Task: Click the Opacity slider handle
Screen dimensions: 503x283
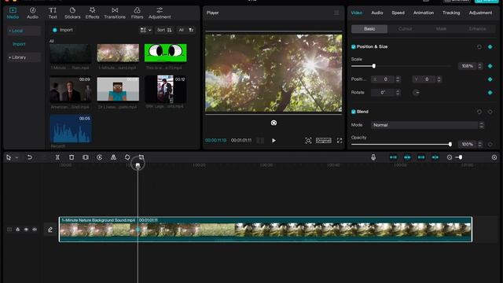Action: 450,145
